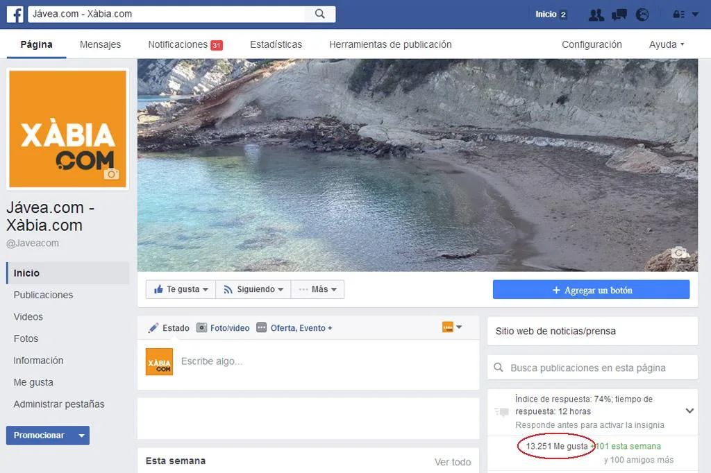Click the Foto/video camera icon
The image size is (711, 473).
(x=201, y=327)
